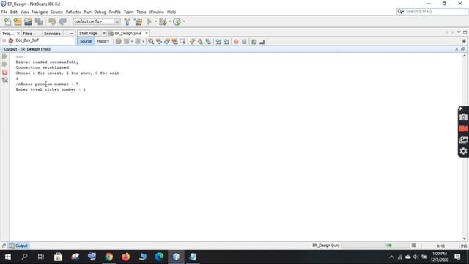Click the green Run Project icon

click(x=149, y=21)
